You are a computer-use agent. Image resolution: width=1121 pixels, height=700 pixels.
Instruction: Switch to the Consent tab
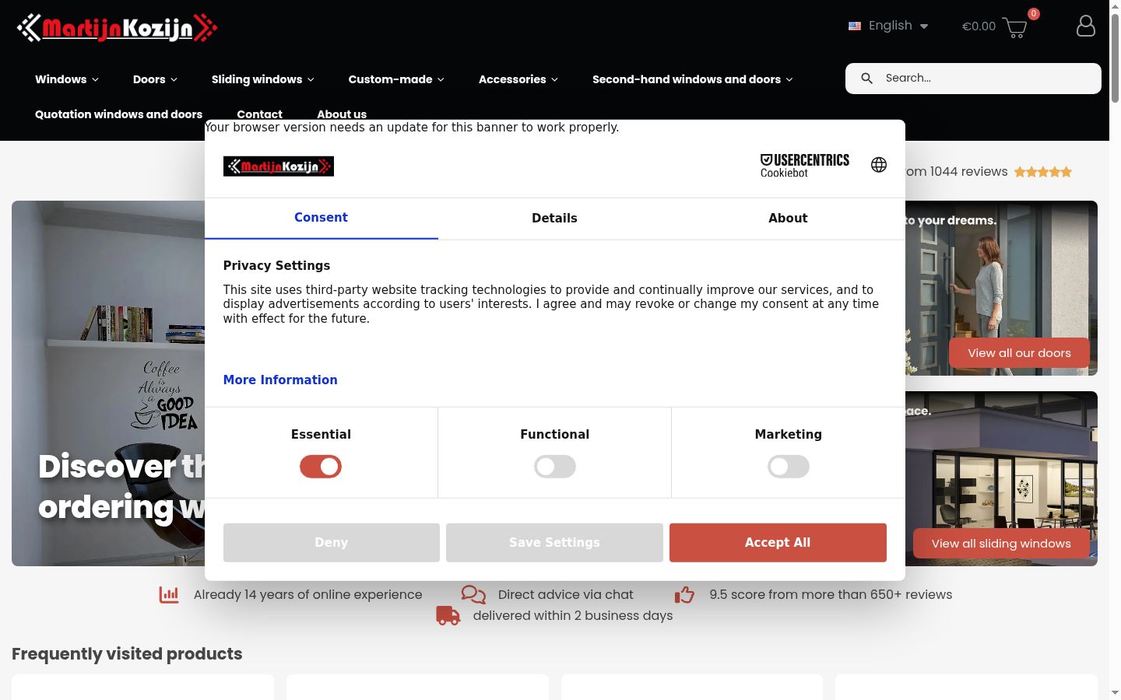click(321, 218)
